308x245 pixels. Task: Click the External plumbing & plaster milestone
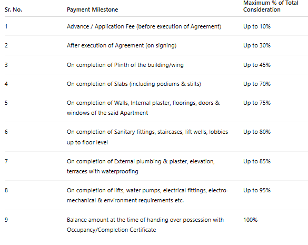141,166
